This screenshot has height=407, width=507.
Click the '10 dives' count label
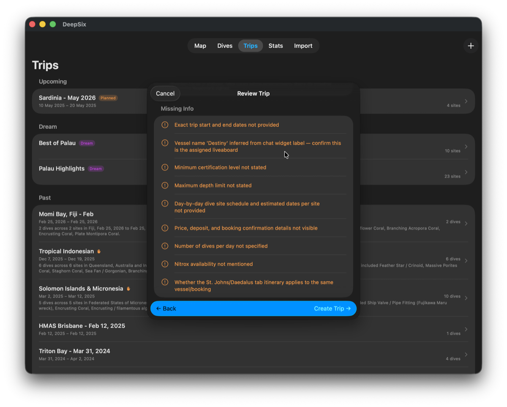(x=452, y=296)
